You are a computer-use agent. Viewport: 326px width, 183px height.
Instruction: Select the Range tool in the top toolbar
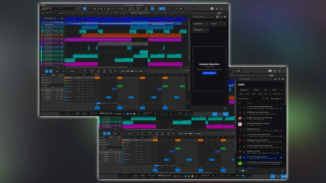point(88,9)
